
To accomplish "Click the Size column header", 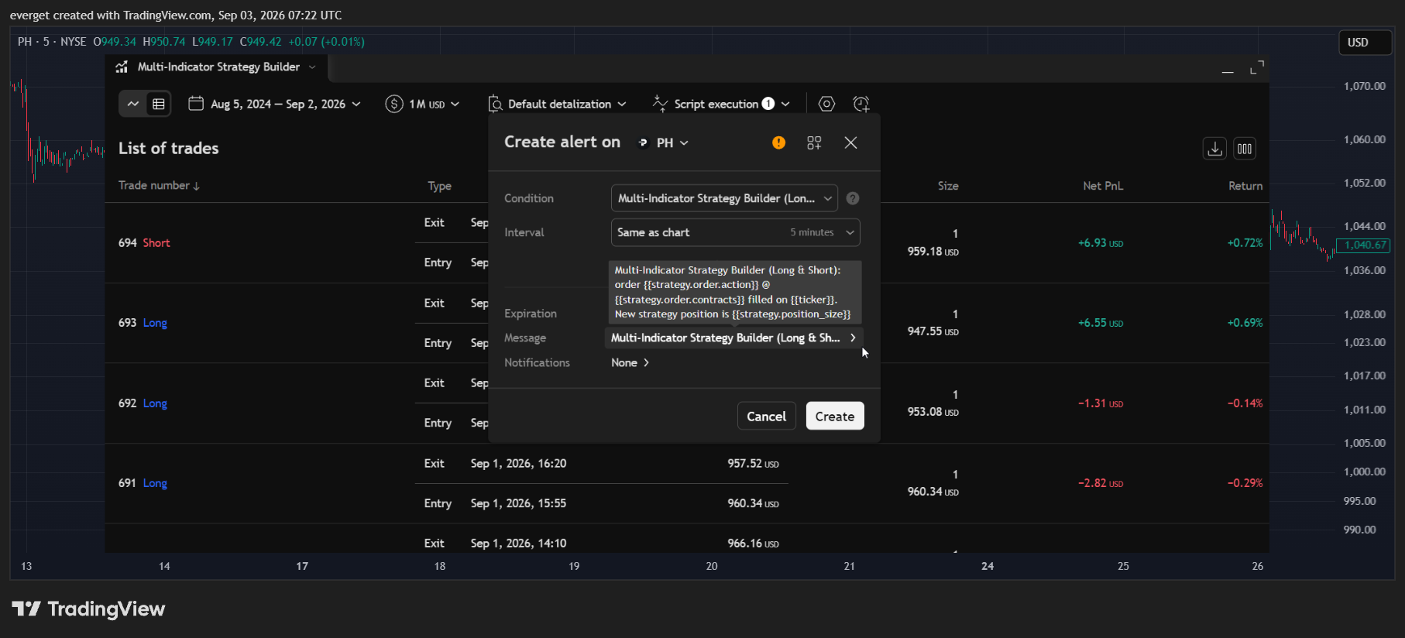I will tap(948, 186).
